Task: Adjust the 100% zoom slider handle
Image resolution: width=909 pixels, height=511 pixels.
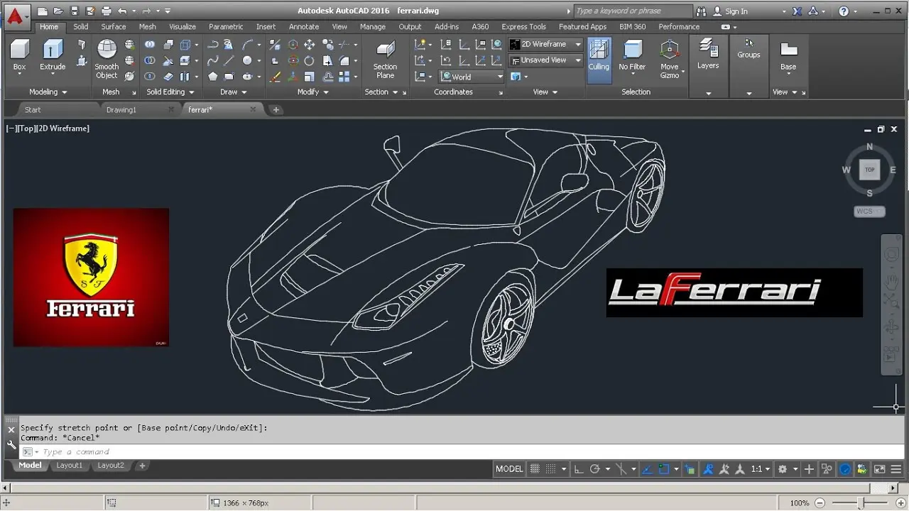Action: [x=861, y=502]
